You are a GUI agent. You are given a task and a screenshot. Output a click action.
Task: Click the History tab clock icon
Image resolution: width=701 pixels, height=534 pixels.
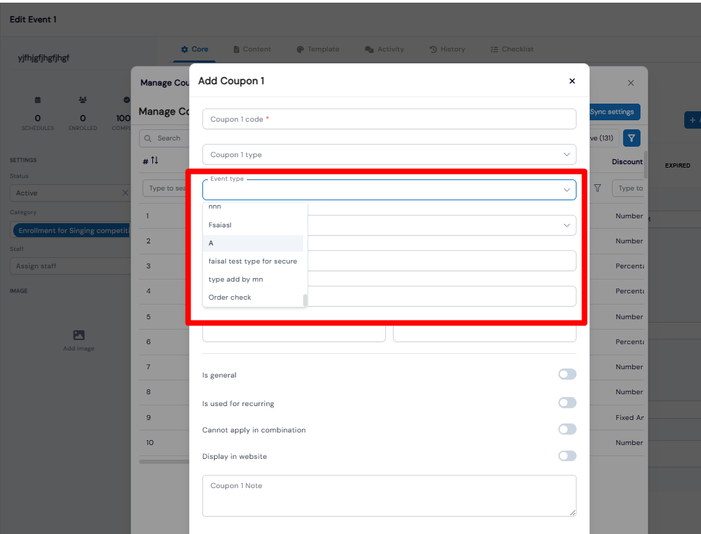(433, 49)
